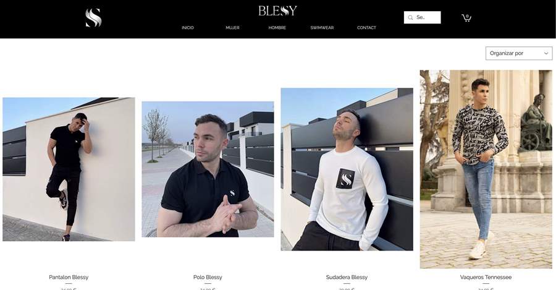Viewport: 556px width, 290px height.
Task: Expand the Organizar por dropdown
Action: tap(519, 53)
